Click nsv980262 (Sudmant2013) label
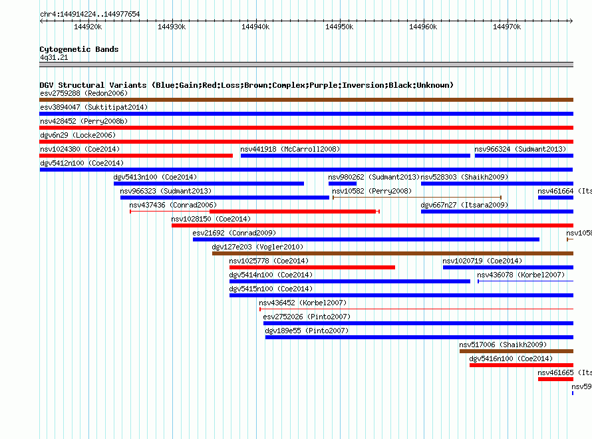This screenshot has width=592, height=439. (x=374, y=177)
